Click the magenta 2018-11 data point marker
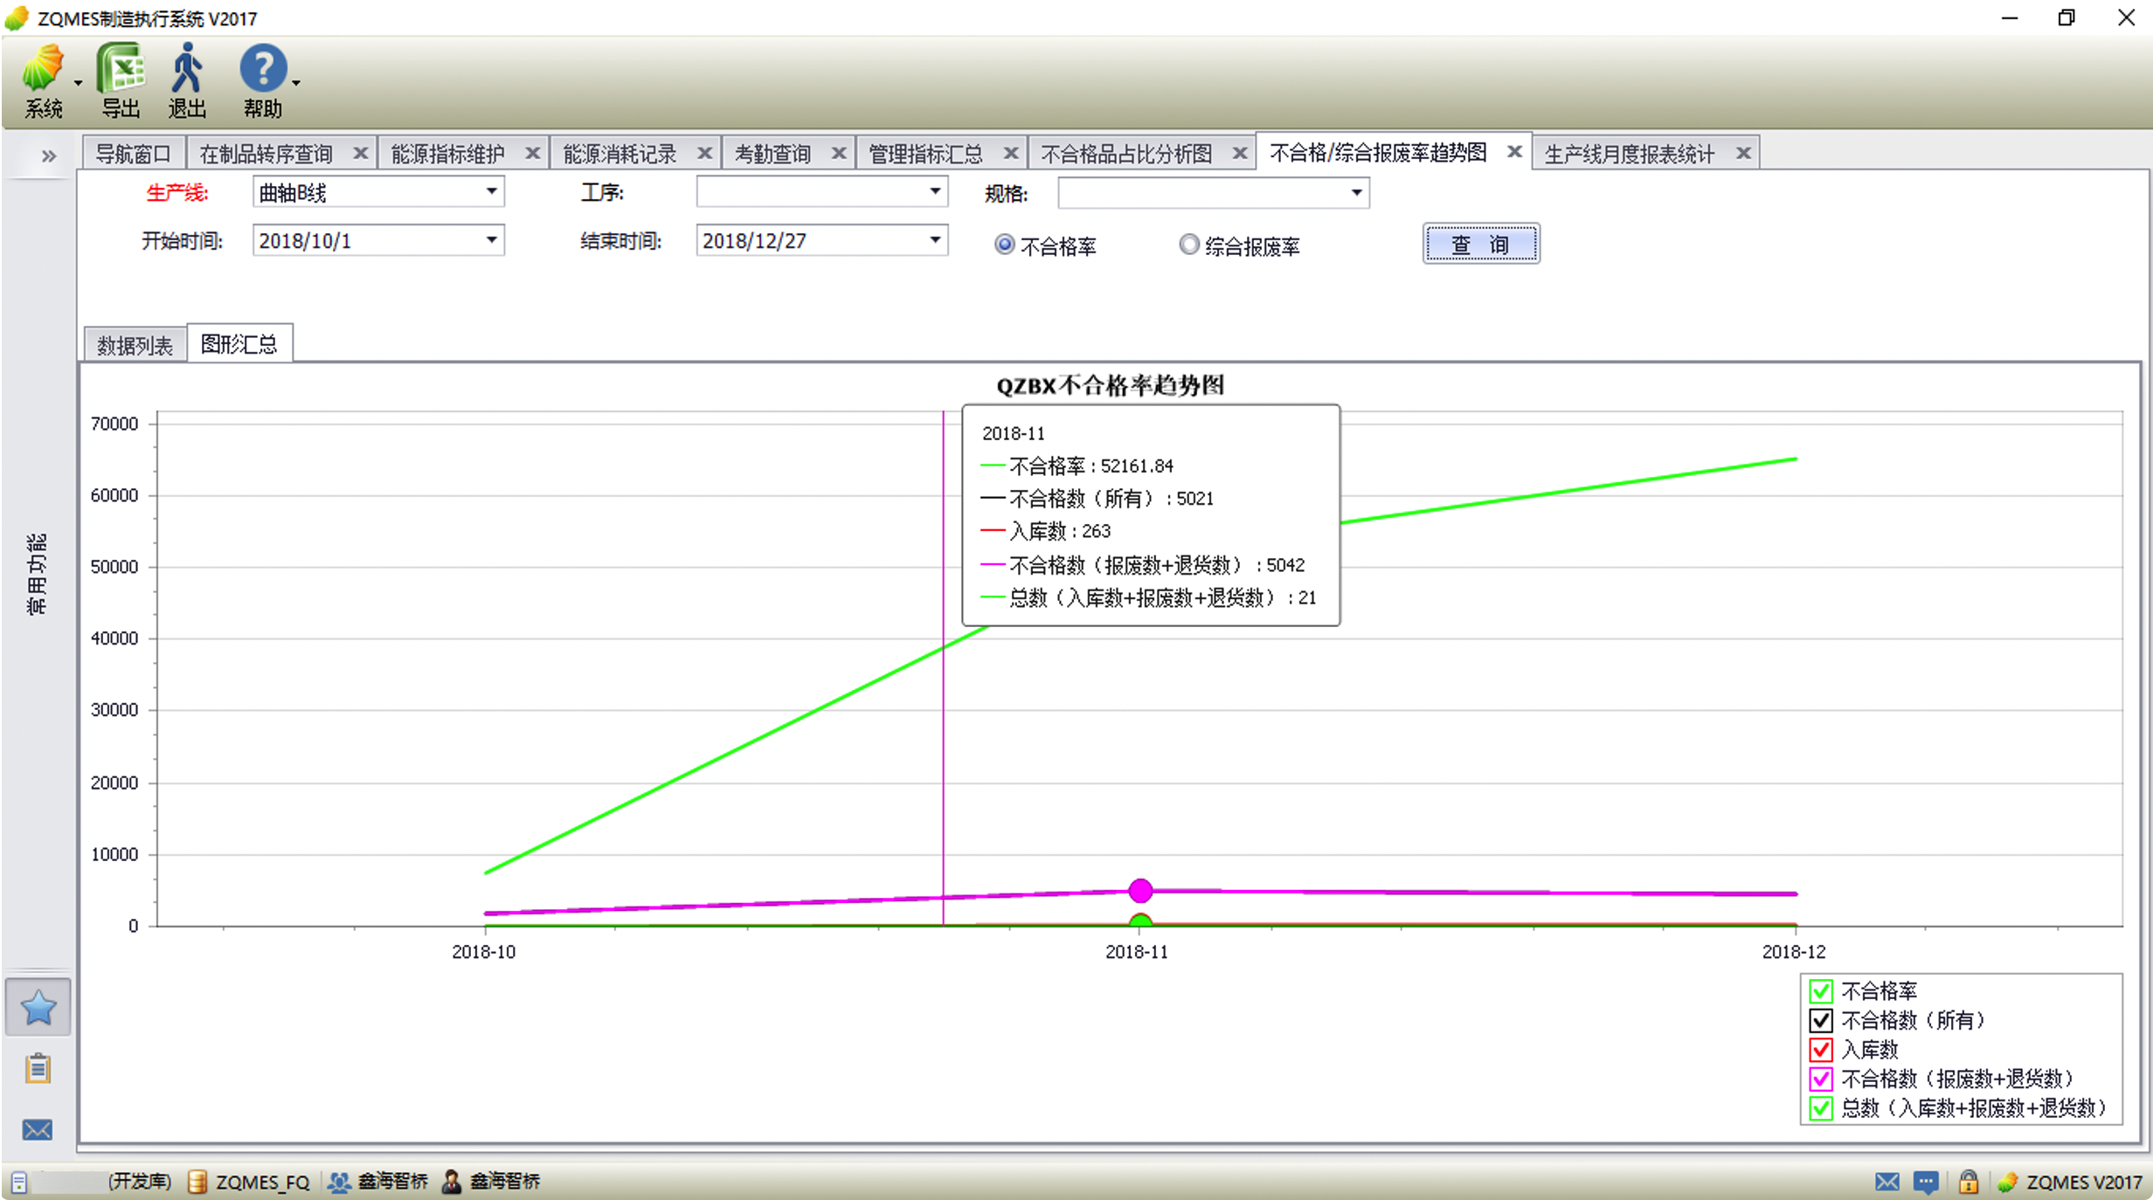Image resolution: width=2153 pixels, height=1200 pixels. 1139,891
